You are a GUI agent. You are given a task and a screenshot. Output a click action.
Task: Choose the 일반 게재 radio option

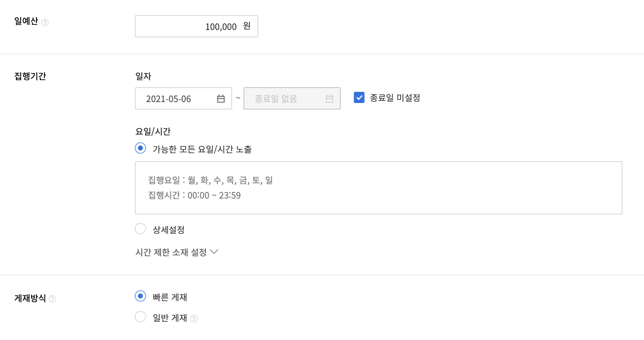(x=140, y=317)
